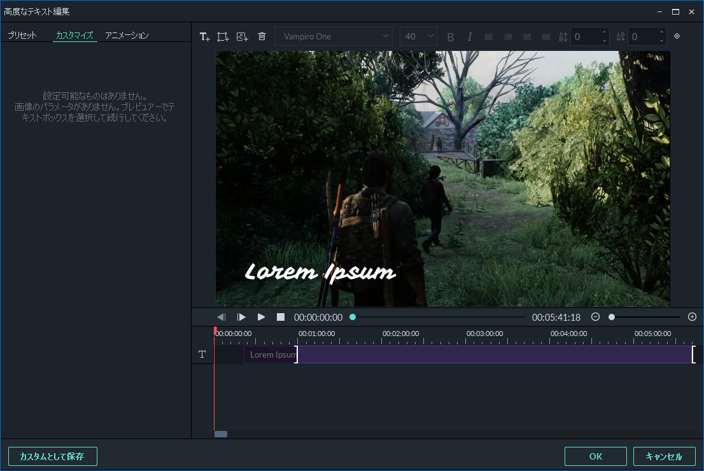This screenshot has height=471, width=704.
Task: Click the timeline zoom slider handle
Action: 612,317
